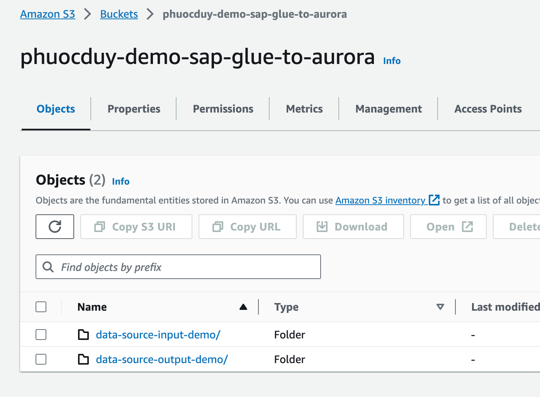Image resolution: width=540 pixels, height=397 pixels.
Task: Go to Amazon S3 breadcrumb link
Action: pos(48,14)
